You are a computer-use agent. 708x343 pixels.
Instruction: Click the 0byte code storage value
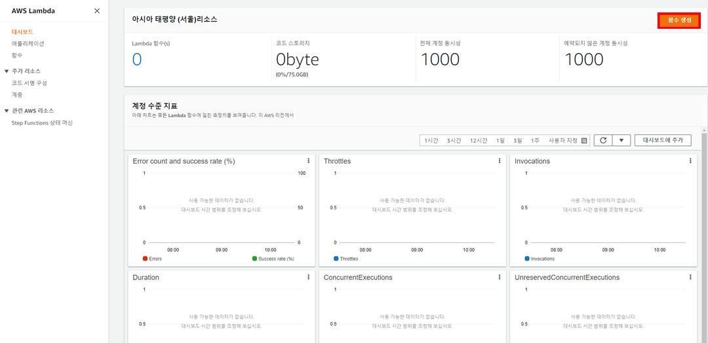click(298, 60)
